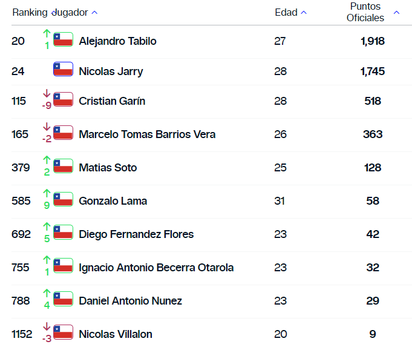Click the Puntos Oficiales column header text

pyautogui.click(x=365, y=12)
